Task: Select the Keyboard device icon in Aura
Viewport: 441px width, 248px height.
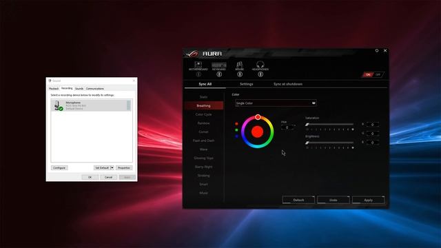Action: click(x=219, y=66)
